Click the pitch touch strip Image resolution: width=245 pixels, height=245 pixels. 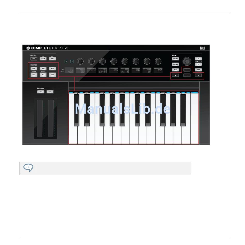[x=40, y=119]
